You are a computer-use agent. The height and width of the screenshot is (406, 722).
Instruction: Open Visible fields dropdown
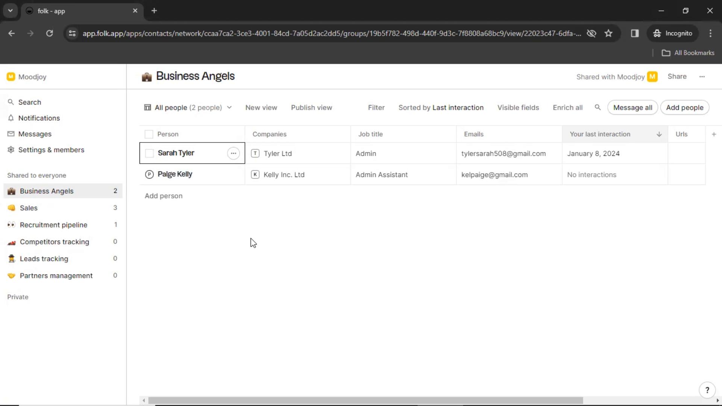point(518,107)
